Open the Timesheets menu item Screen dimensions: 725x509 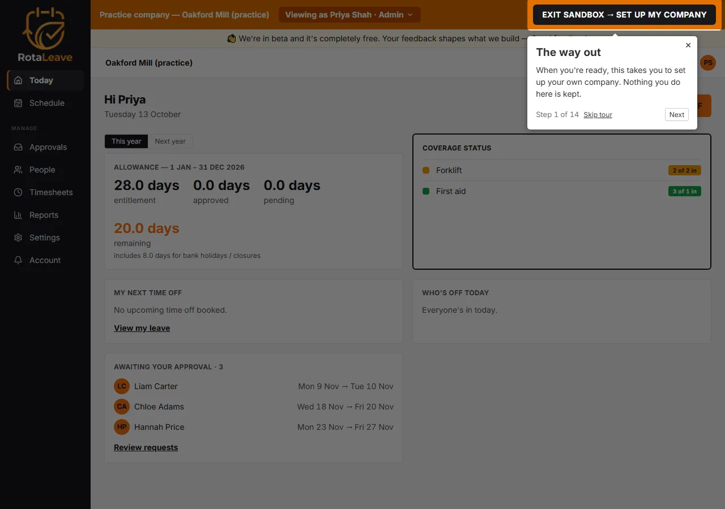[x=45, y=192]
